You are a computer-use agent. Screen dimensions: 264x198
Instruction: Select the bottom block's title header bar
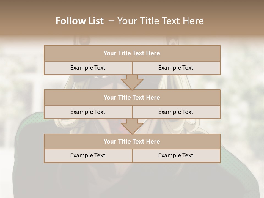pos(132,141)
